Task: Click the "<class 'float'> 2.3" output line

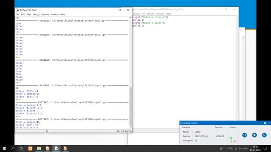Action: tap(29, 108)
